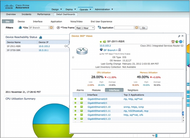Select the Interfaces tab in the popup
The image size is (190, 138).
[x=114, y=90]
